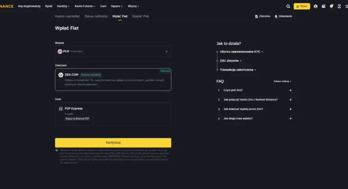This screenshot has height=189, width=348.
Task: Switch to Wypłać Fiat tab
Action: (140, 17)
